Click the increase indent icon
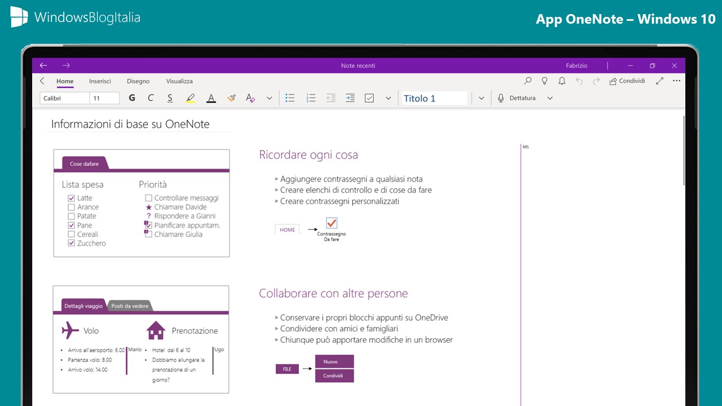Screen dimensions: 722x406 [350, 98]
